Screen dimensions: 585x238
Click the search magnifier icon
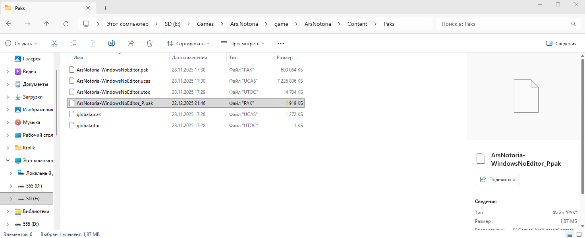click(573, 24)
